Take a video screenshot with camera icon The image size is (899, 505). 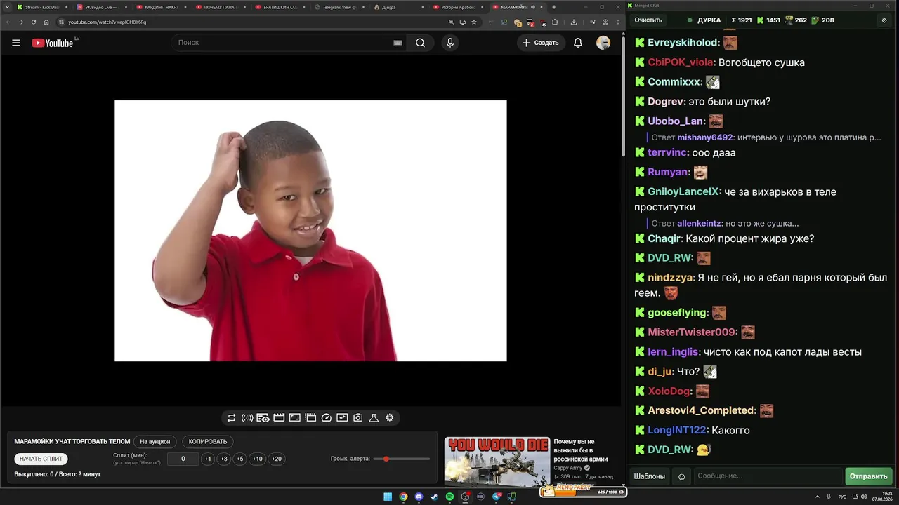point(358,418)
